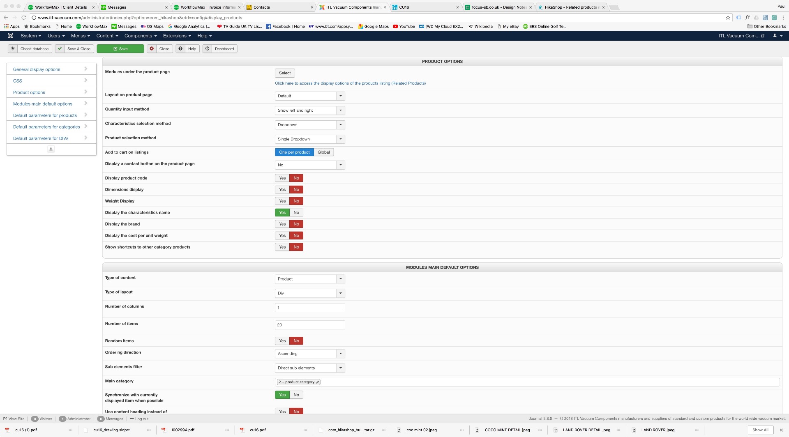Enable Display the cost per unit weight
The image size is (789, 437).
(282, 235)
